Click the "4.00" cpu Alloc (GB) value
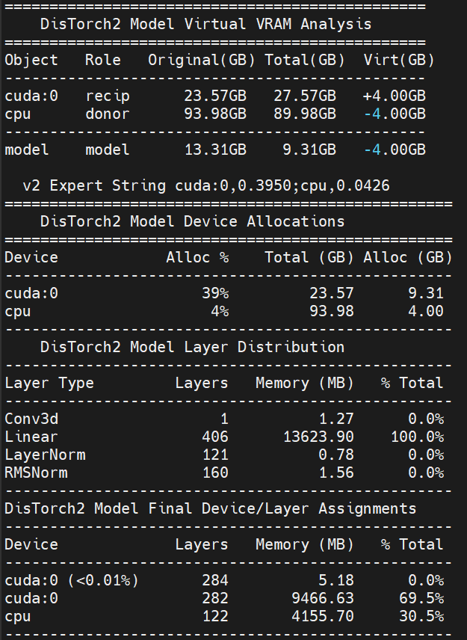 [x=425, y=311]
